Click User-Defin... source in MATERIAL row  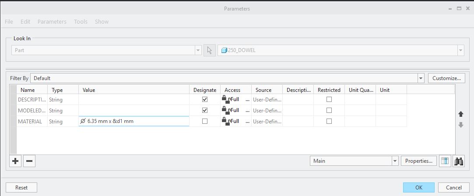coord(267,121)
